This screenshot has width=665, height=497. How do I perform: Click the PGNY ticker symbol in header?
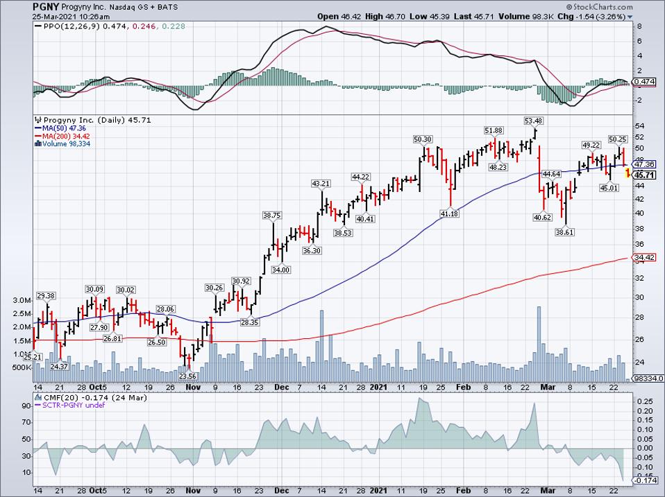point(45,7)
